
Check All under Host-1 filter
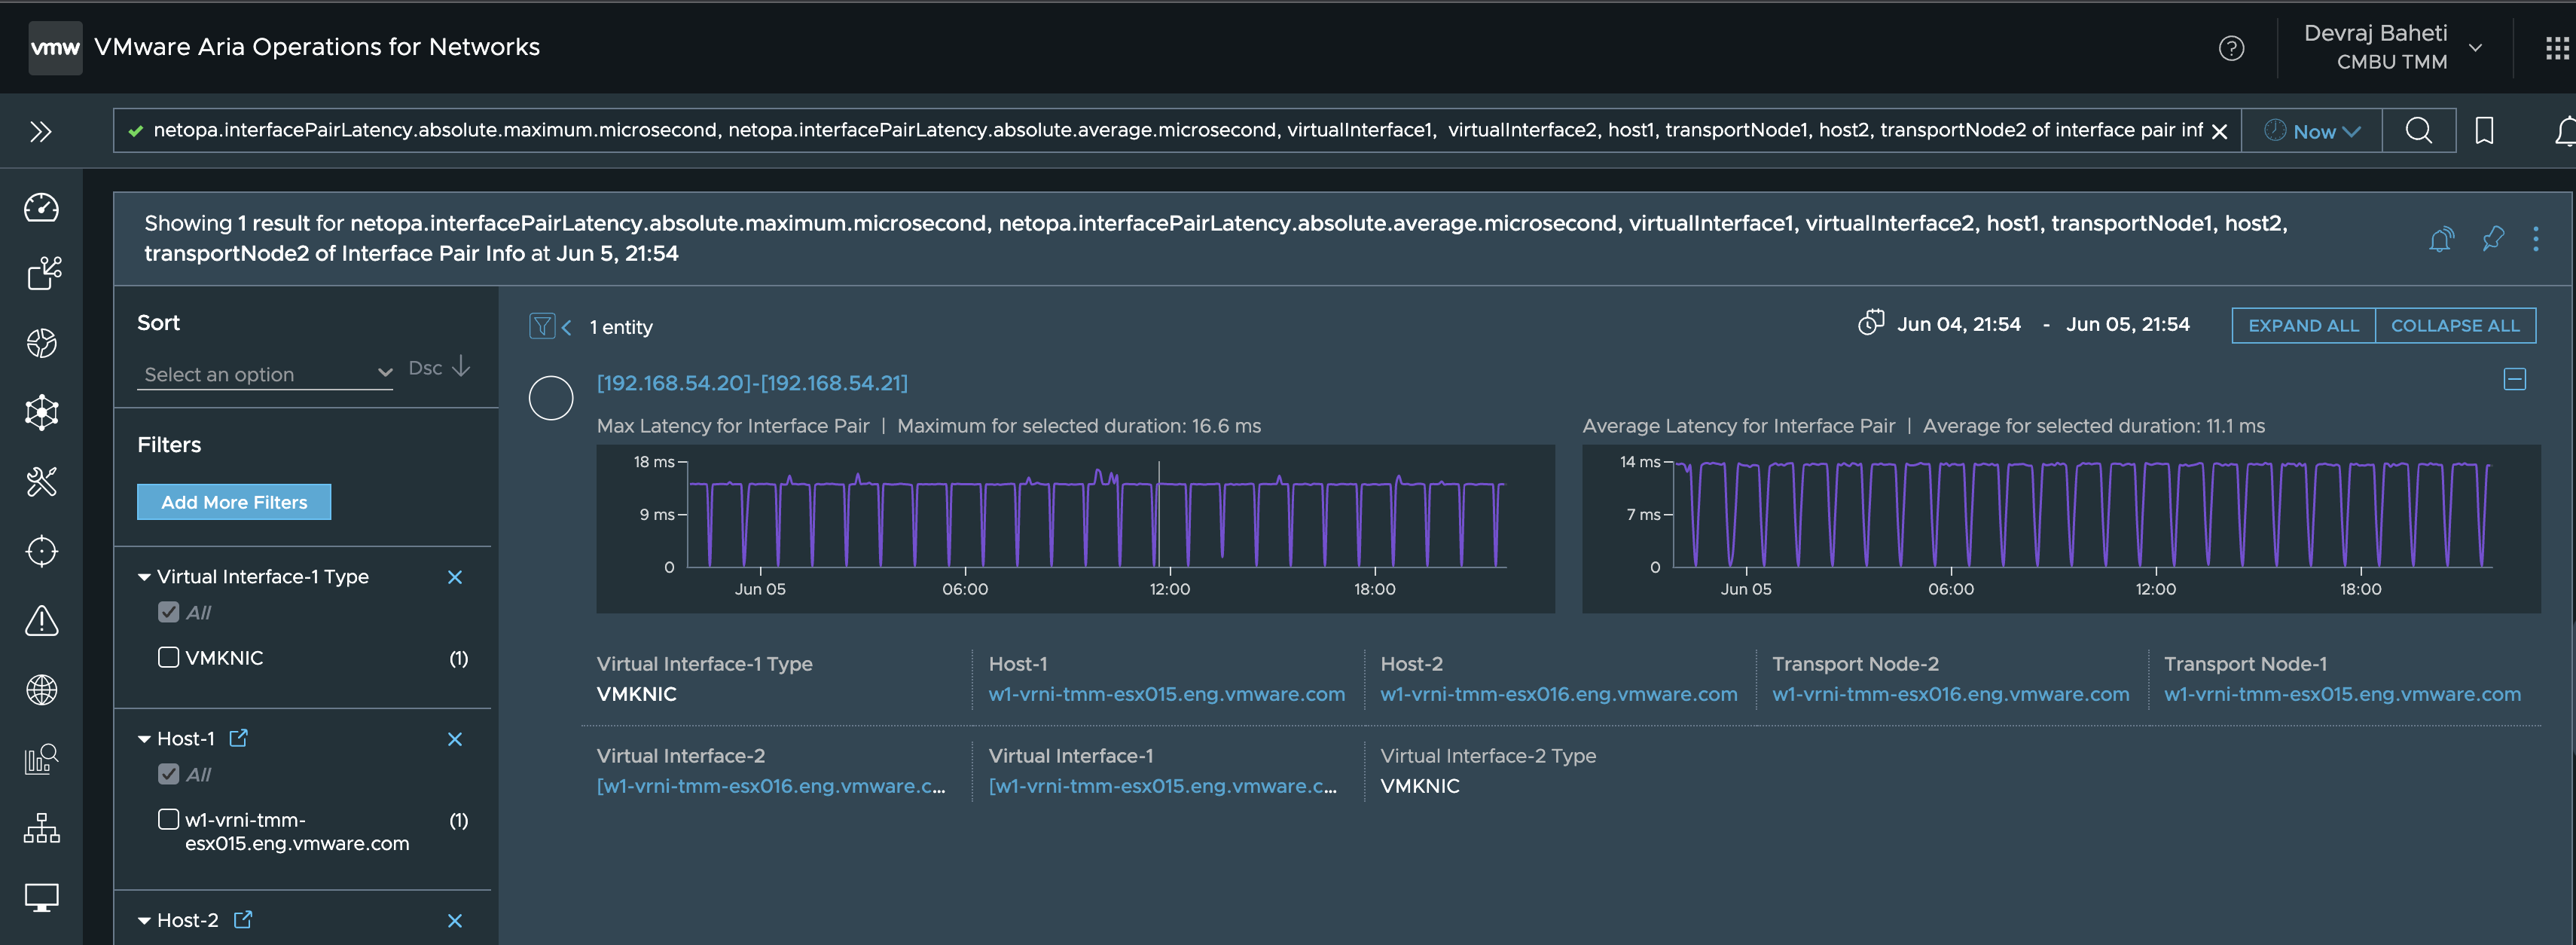tap(169, 774)
